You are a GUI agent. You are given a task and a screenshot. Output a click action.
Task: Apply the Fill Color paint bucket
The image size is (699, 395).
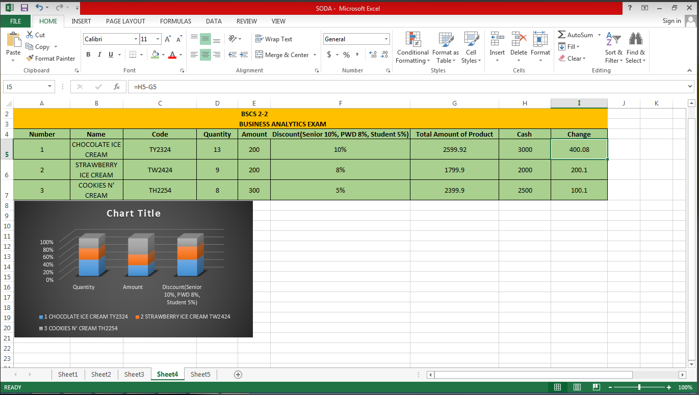pos(156,55)
